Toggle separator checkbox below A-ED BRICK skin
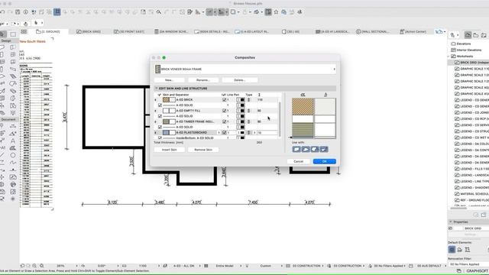Image resolution: width=489 pixels, height=275 pixels. (160, 105)
